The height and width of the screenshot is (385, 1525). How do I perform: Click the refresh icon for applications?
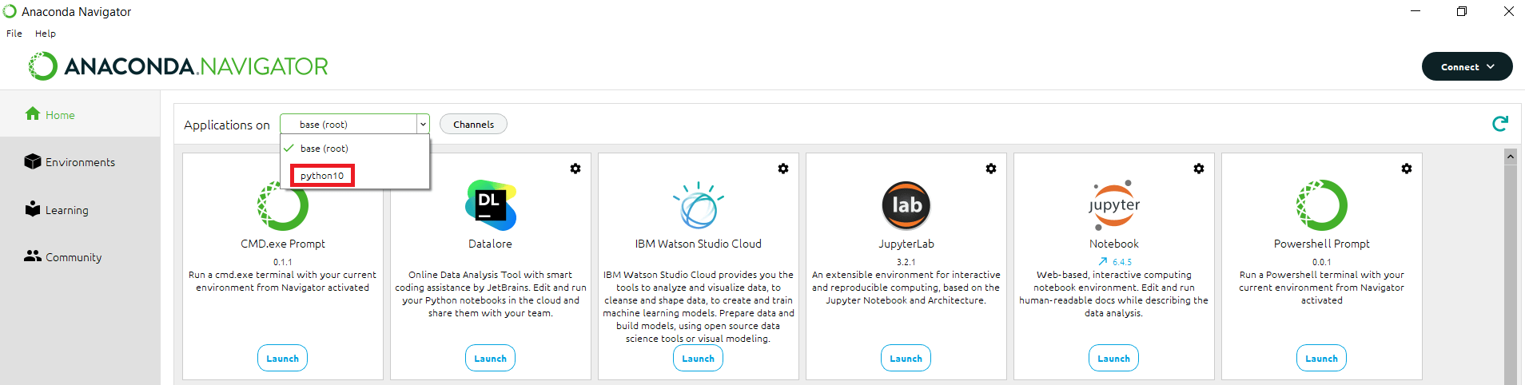(1499, 124)
